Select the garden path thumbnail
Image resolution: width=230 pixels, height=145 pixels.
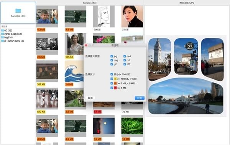pyautogui.click(x=74, y=98)
